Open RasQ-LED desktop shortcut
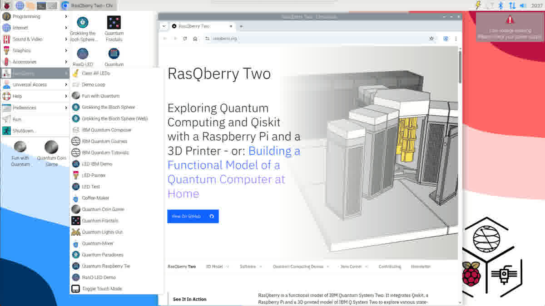The image size is (545, 306). (x=83, y=57)
